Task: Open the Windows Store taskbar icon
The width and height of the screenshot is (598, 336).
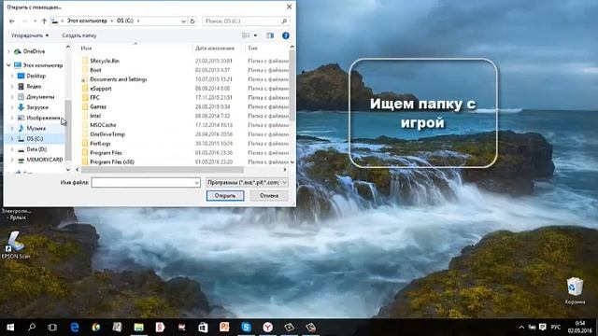Action: (x=203, y=327)
